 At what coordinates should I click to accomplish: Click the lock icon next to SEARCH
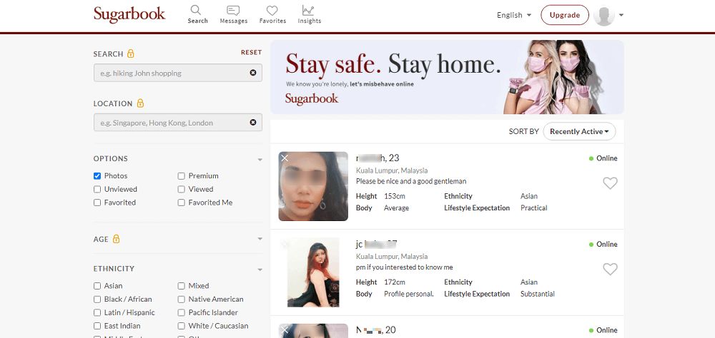point(130,53)
